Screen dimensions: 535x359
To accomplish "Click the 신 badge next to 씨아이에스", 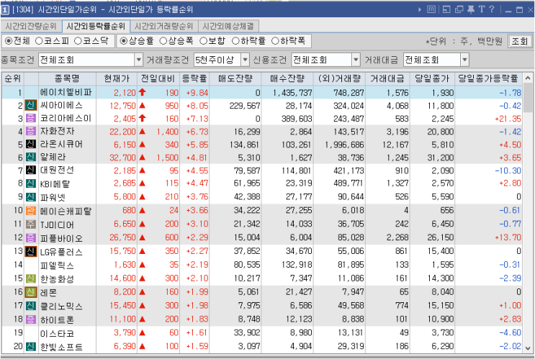I will pos(31,105).
